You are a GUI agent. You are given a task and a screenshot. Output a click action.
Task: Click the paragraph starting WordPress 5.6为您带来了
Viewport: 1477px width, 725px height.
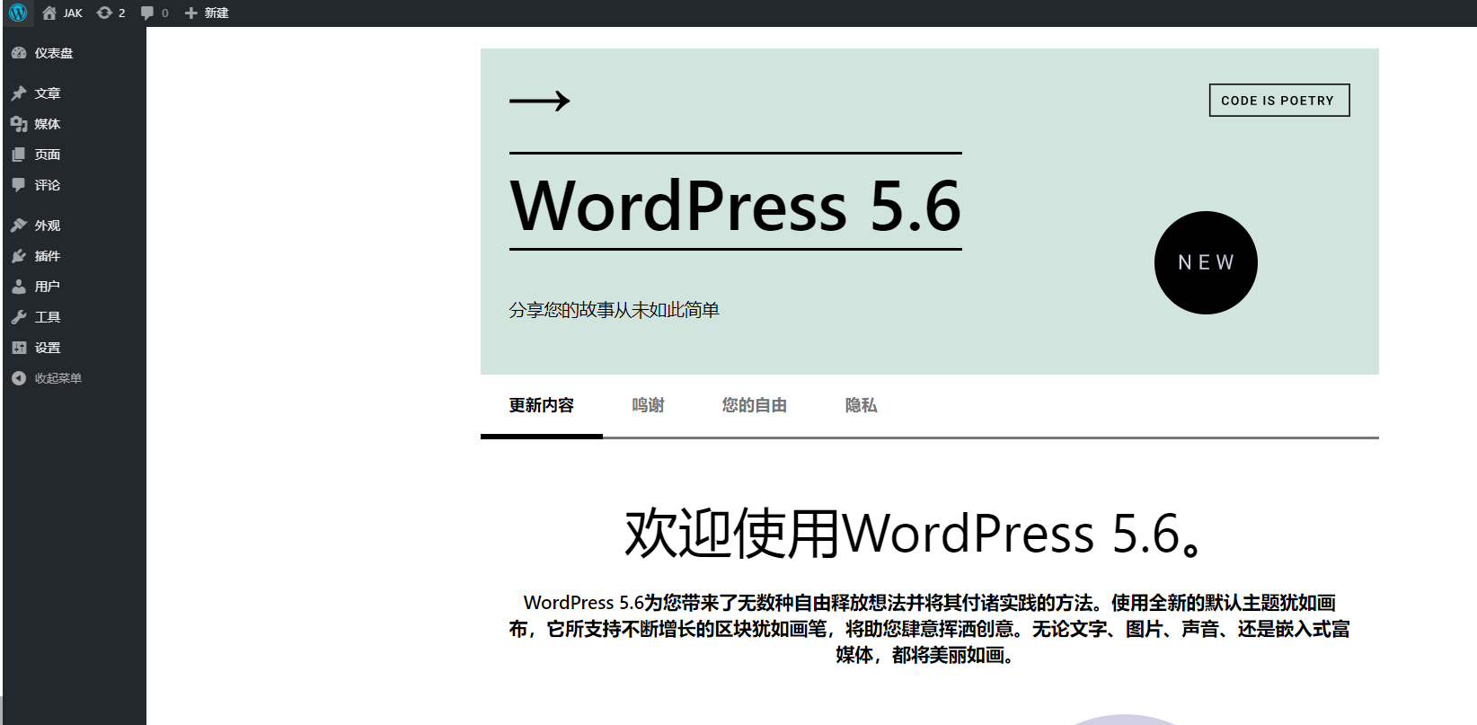[x=930, y=629]
